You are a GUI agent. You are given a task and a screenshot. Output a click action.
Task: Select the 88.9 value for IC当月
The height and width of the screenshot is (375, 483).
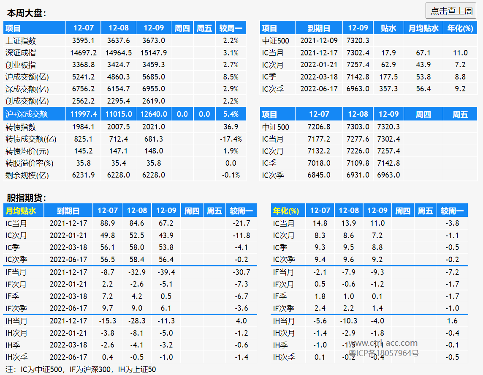(108, 223)
